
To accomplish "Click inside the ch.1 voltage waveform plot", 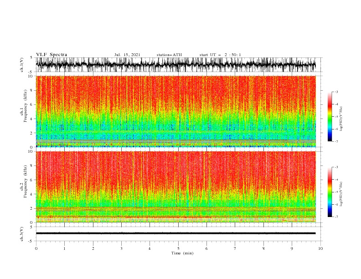I will pos(175,65).
